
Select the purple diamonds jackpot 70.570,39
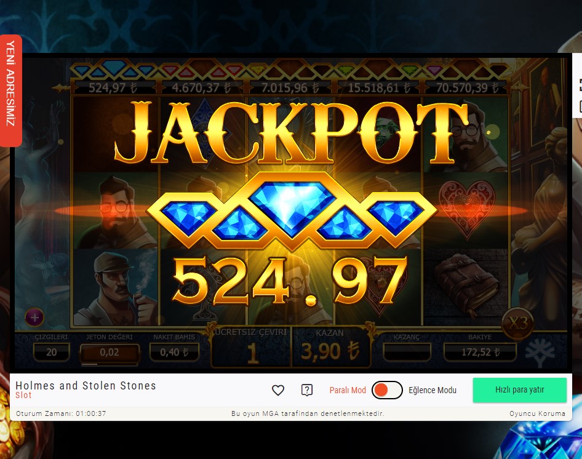[x=467, y=87]
